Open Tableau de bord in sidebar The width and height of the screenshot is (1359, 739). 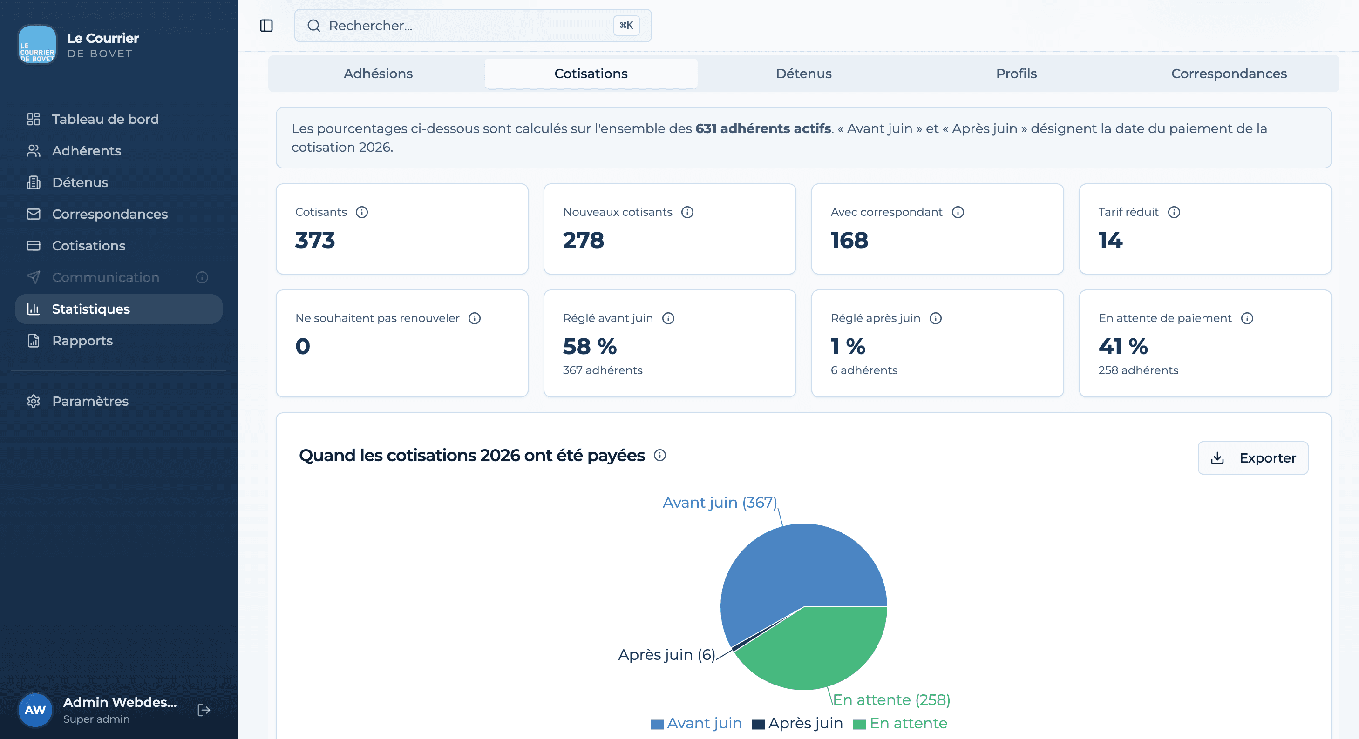pyautogui.click(x=119, y=119)
